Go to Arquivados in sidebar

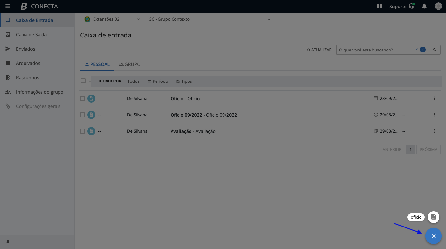[x=28, y=63]
